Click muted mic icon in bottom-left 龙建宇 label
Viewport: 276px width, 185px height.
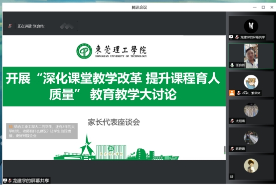(10, 181)
